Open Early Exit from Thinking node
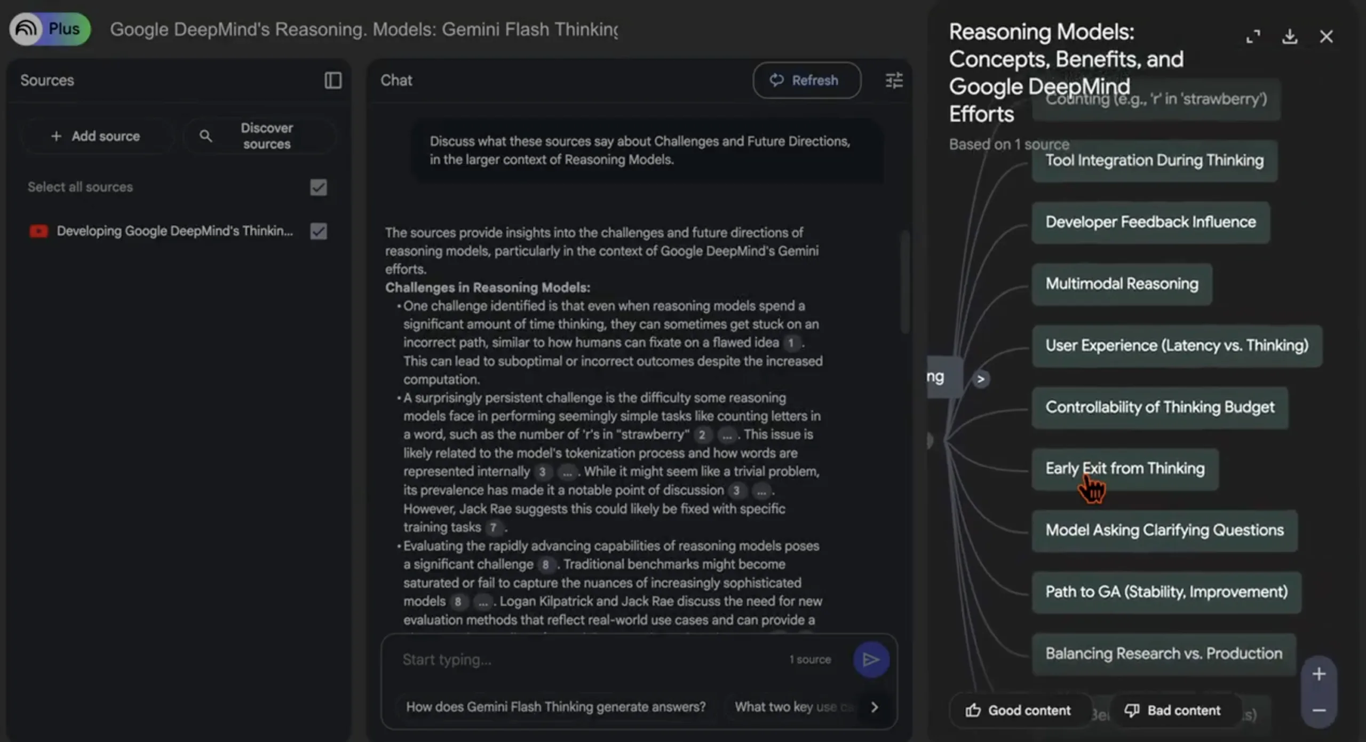The height and width of the screenshot is (742, 1366). pos(1125,469)
